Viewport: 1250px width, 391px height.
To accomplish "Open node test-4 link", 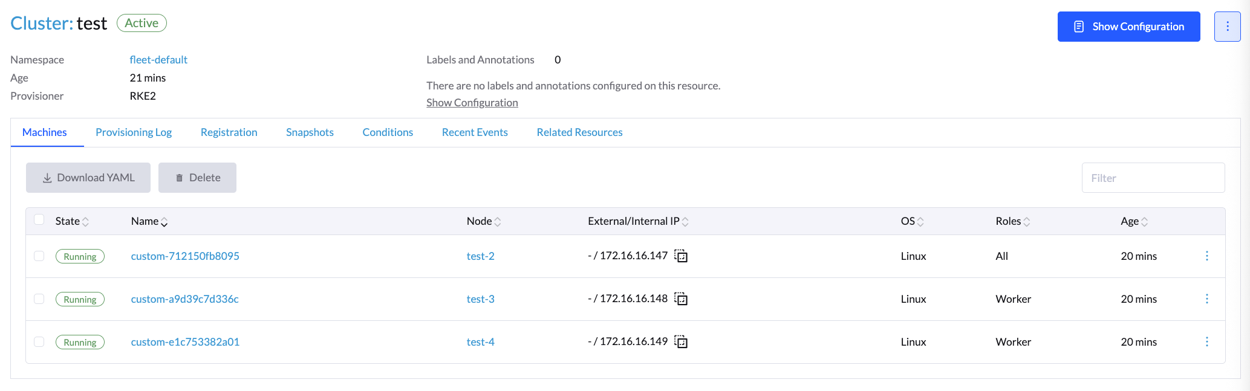I will pos(480,342).
